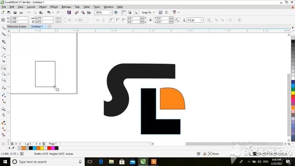Select the Round corner option

pos(112,20)
